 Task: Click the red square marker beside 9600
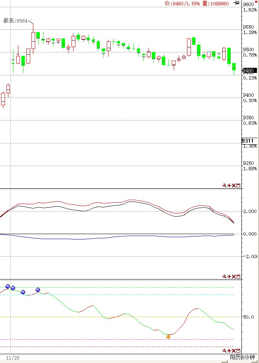click(x=256, y=2)
